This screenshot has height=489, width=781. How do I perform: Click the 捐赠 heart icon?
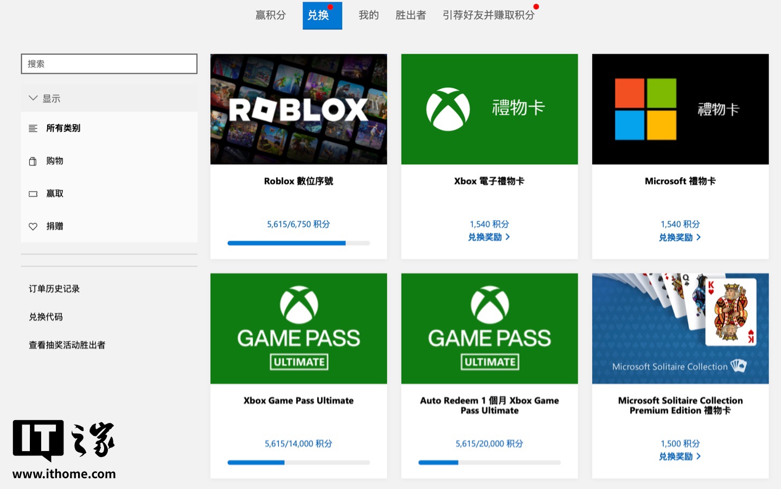[33, 227]
